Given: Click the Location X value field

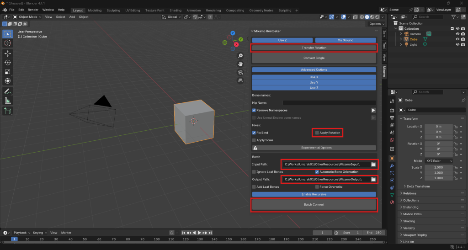Looking at the screenshot, I should (438, 127).
